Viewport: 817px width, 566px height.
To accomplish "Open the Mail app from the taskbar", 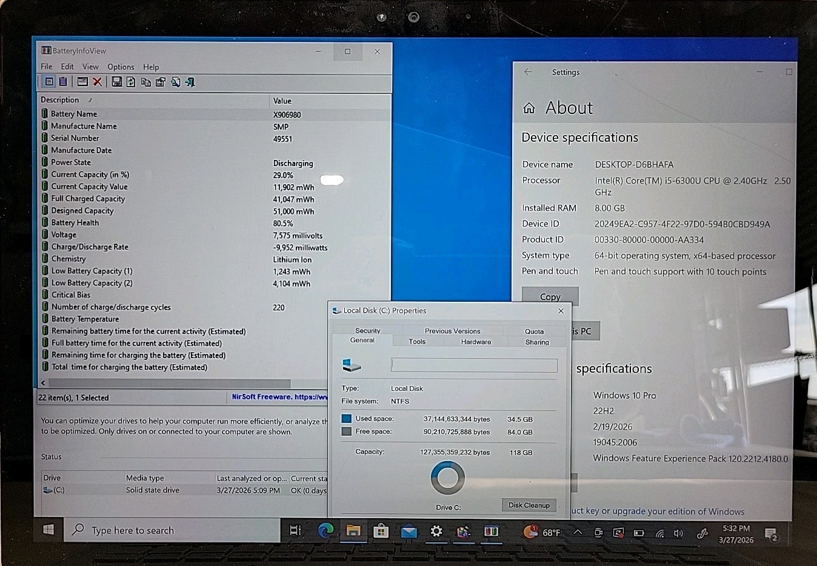I will coord(409,532).
